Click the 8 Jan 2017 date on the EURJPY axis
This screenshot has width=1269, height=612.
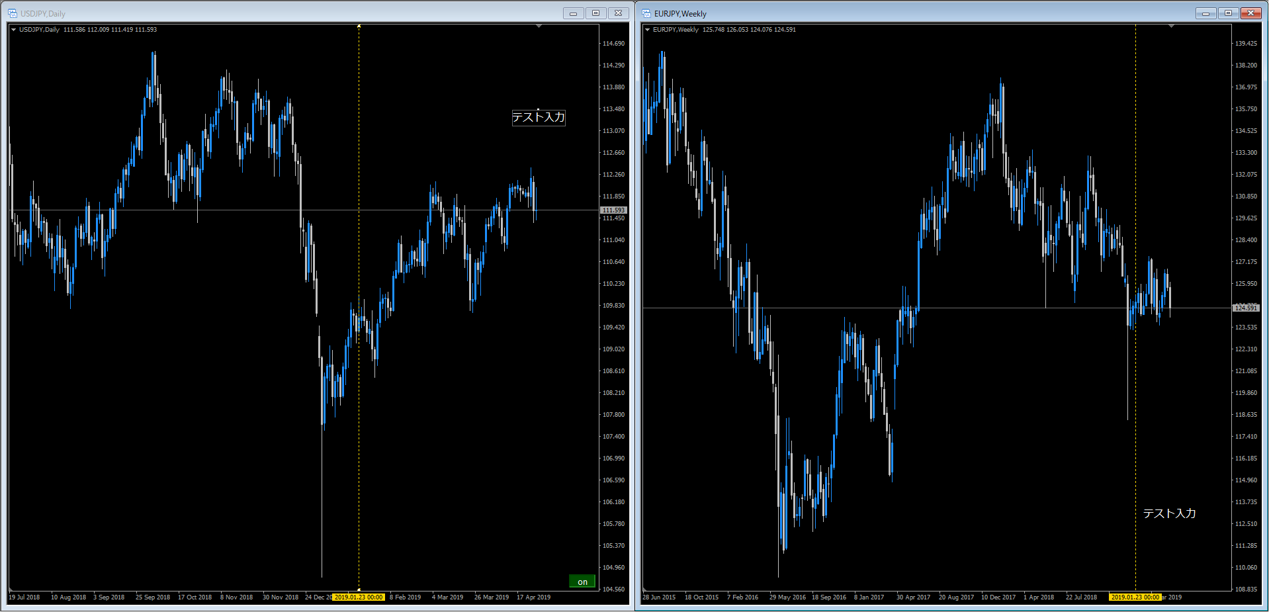(869, 597)
